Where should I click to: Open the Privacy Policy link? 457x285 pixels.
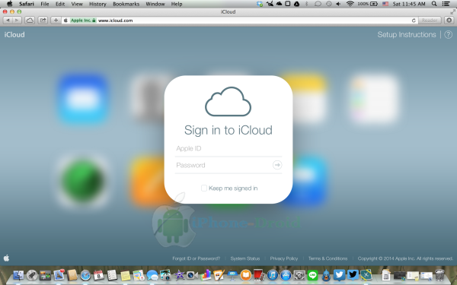tap(284, 258)
